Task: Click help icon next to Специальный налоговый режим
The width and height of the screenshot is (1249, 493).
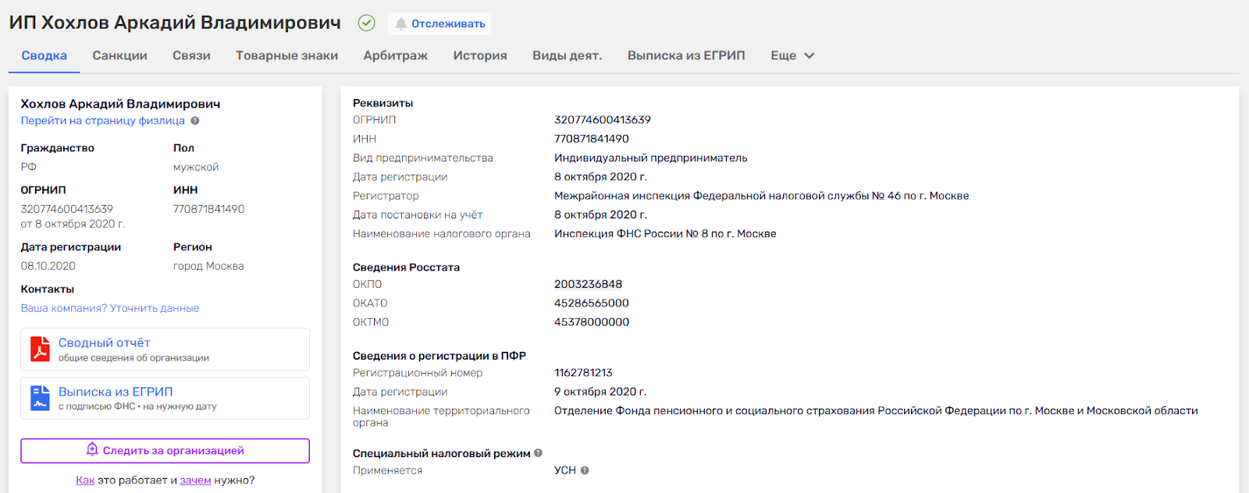Action: [x=538, y=453]
